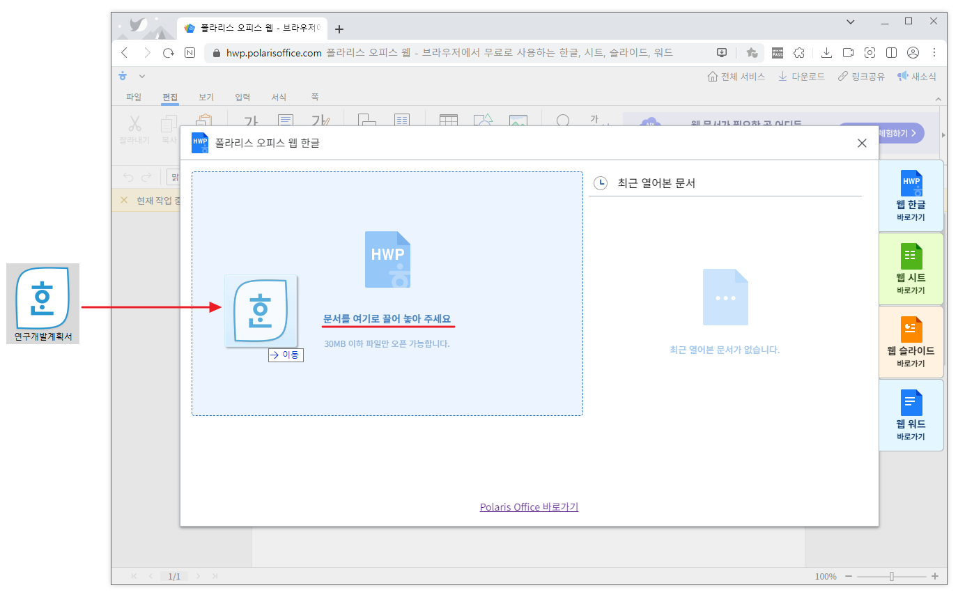Open the Polaris logo dropdown chevron
This screenshot has width=958, height=597.
point(141,76)
